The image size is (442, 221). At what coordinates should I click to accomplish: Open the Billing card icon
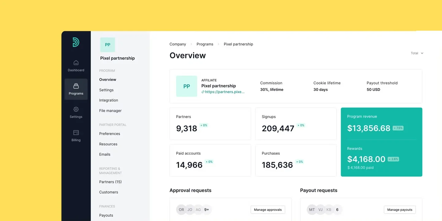coord(76,133)
